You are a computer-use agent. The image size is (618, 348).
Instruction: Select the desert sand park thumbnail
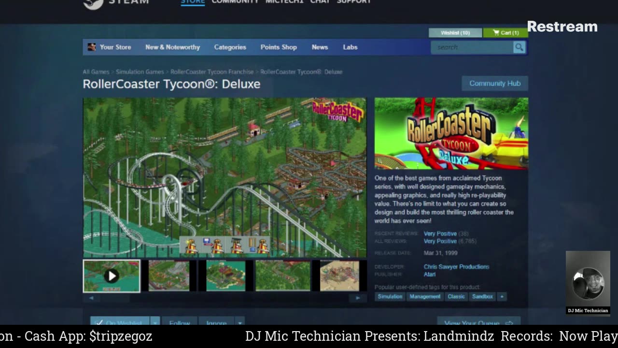339,276
